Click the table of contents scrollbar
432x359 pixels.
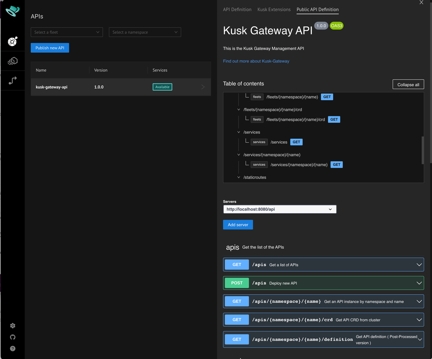(x=423, y=150)
